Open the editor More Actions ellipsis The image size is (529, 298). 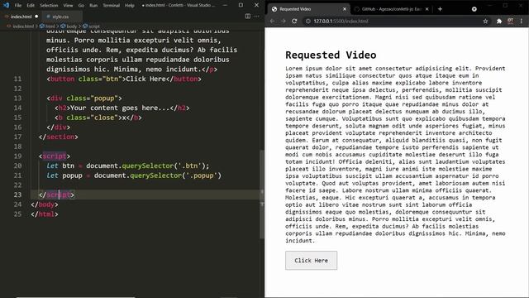click(257, 17)
